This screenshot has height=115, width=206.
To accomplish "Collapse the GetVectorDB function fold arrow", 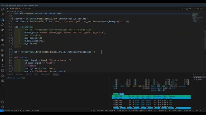I will 13,13.
